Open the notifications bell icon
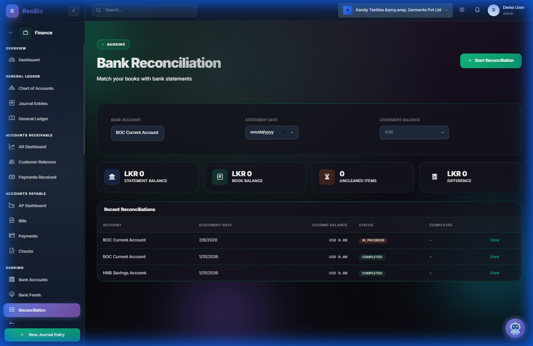Viewport: 533px width, 346px height. click(x=477, y=9)
